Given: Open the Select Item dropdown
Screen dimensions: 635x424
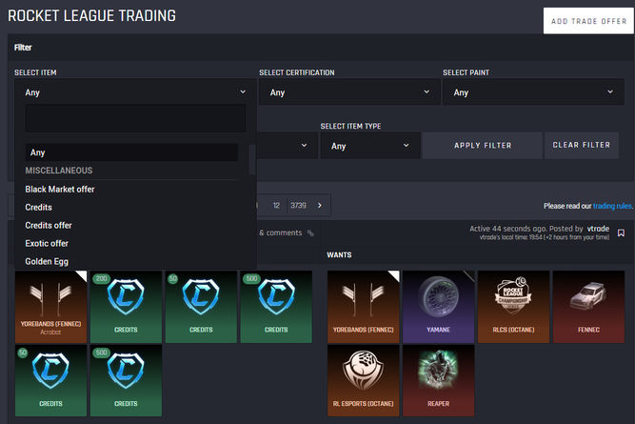Looking at the screenshot, I should (135, 92).
